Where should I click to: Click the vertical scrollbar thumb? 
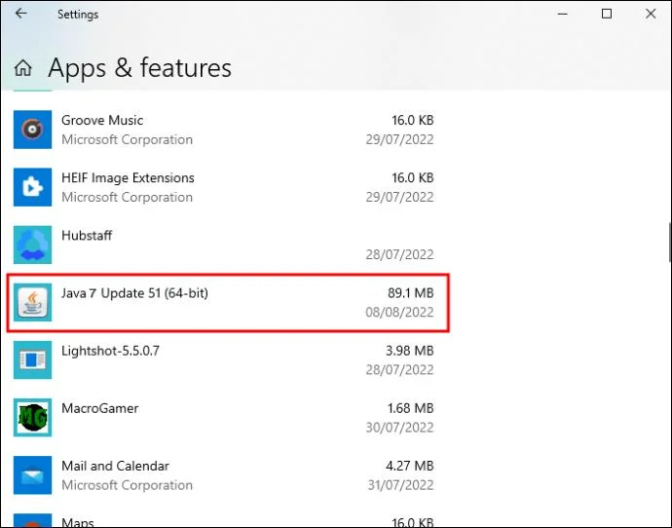tap(670, 243)
